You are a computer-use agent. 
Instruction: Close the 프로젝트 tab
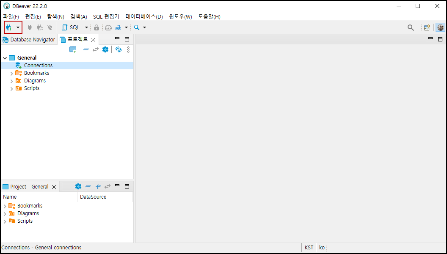(x=93, y=40)
